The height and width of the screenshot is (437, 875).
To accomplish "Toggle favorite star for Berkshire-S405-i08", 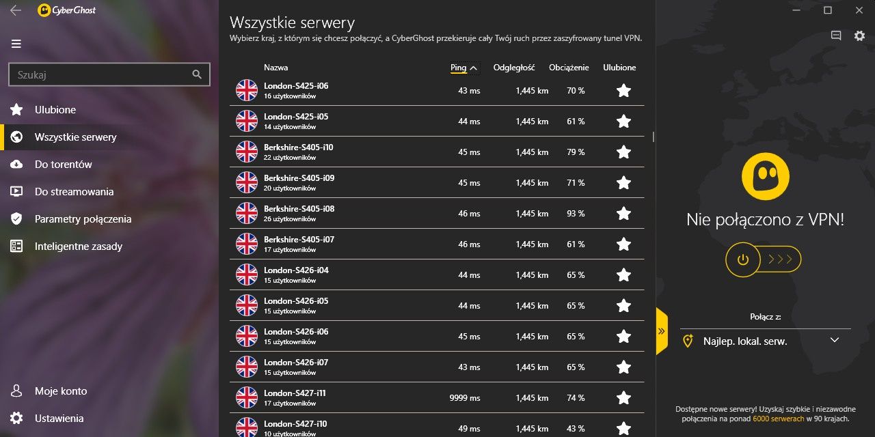I will coord(623,213).
